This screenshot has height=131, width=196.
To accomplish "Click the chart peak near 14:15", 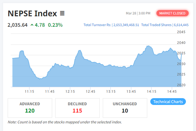I will 148,46.
